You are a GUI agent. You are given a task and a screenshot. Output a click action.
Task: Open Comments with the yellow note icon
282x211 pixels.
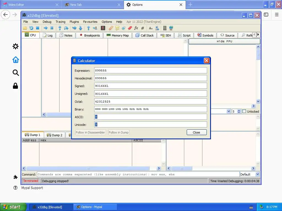(117, 28)
